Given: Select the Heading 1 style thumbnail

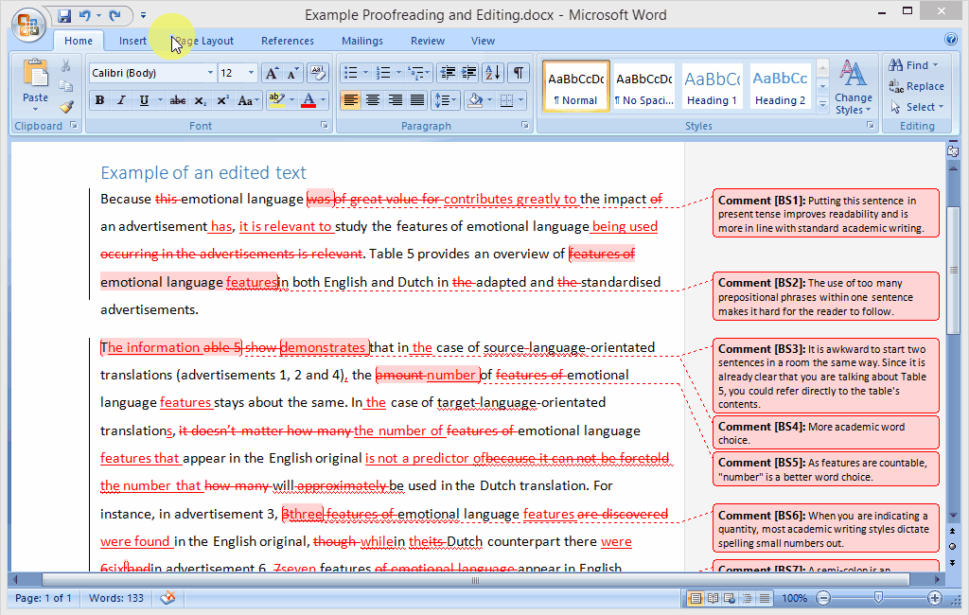Looking at the screenshot, I should (712, 84).
